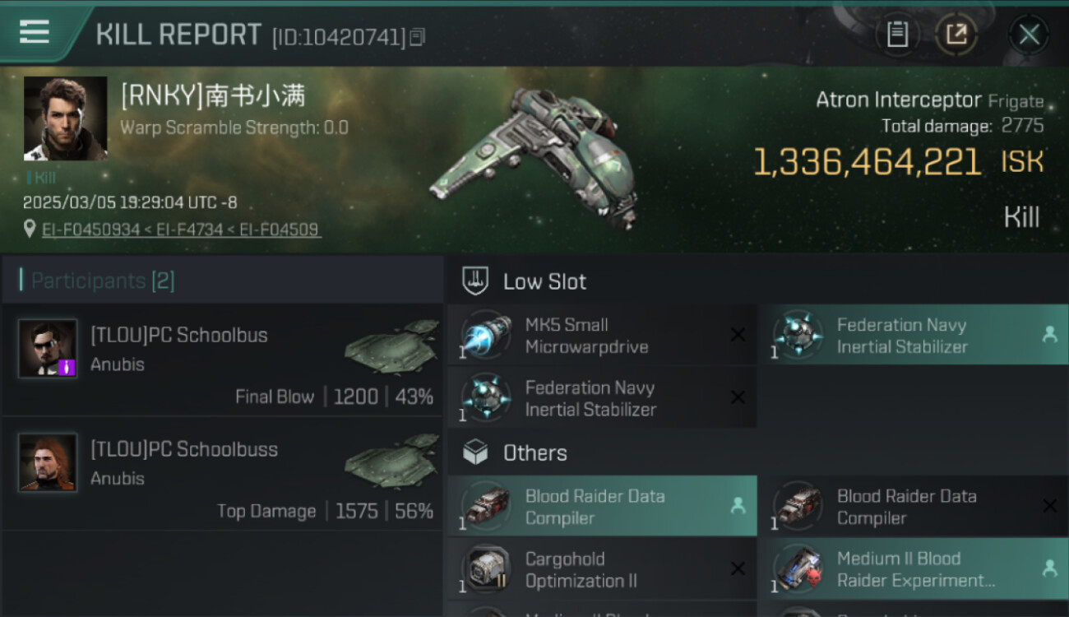Open the EI-F0450934 location link
The width and height of the screenshot is (1069, 617).
pos(90,230)
